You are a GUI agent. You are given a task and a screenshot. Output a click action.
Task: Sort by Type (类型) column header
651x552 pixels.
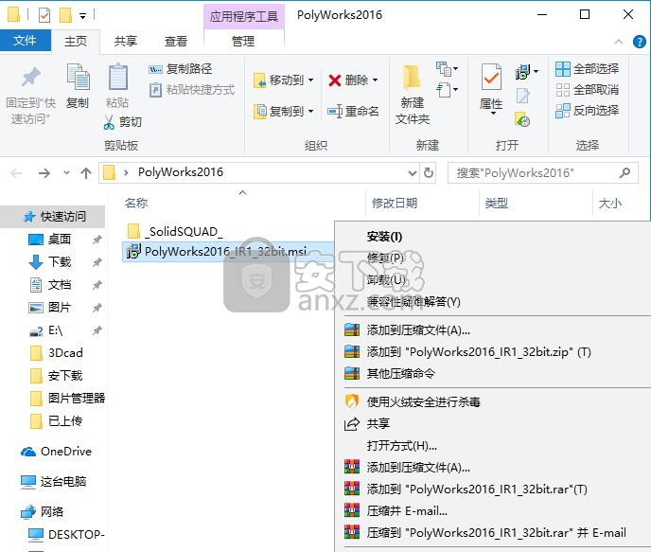pos(497,204)
